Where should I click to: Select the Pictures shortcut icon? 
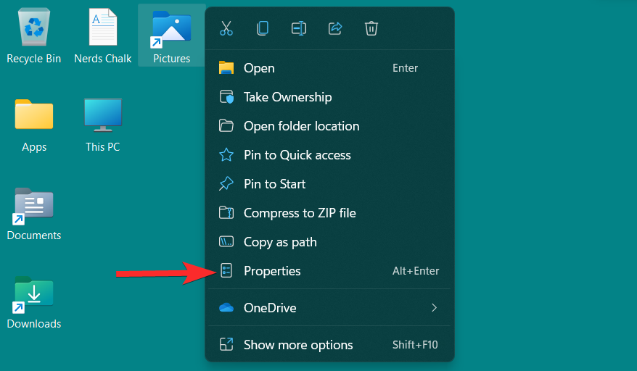coord(171,28)
